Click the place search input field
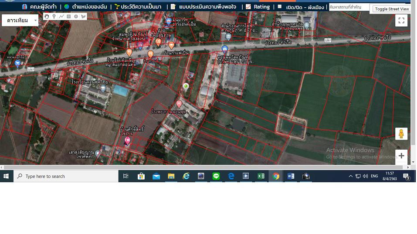Image resolution: width=417 pixels, height=234 pixels. pos(349,7)
